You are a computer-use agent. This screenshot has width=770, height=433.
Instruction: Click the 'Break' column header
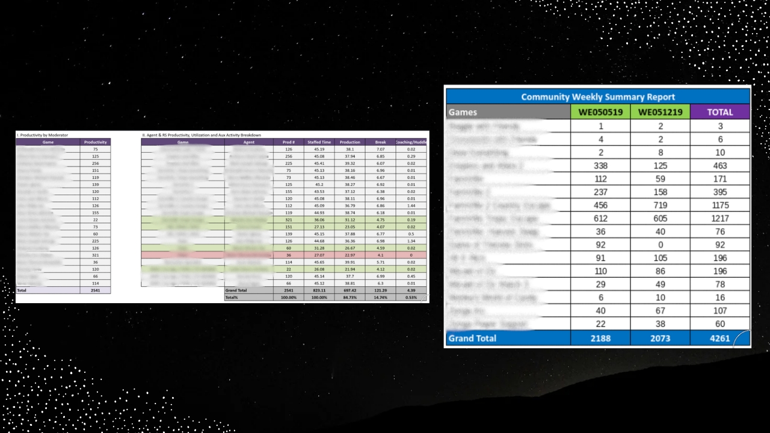point(380,143)
